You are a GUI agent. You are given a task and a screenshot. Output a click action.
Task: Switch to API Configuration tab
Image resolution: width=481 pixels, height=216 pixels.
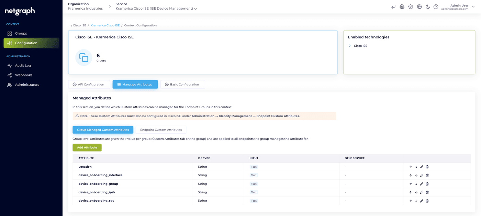[x=89, y=84]
